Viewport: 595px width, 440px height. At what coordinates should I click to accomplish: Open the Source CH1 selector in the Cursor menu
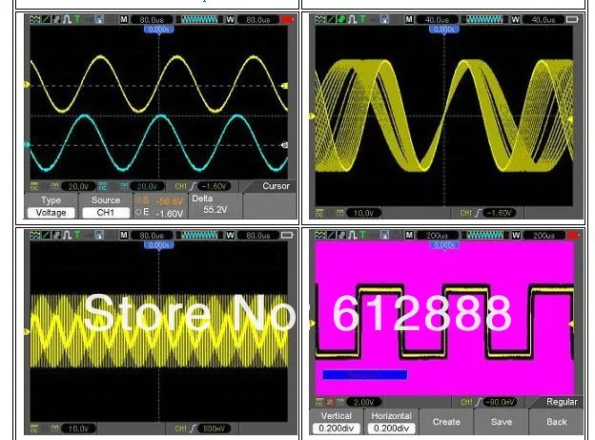[106, 206]
